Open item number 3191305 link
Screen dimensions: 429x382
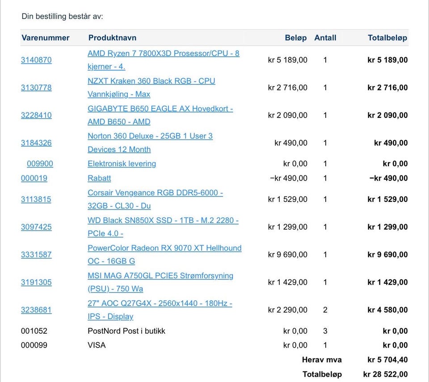click(36, 282)
